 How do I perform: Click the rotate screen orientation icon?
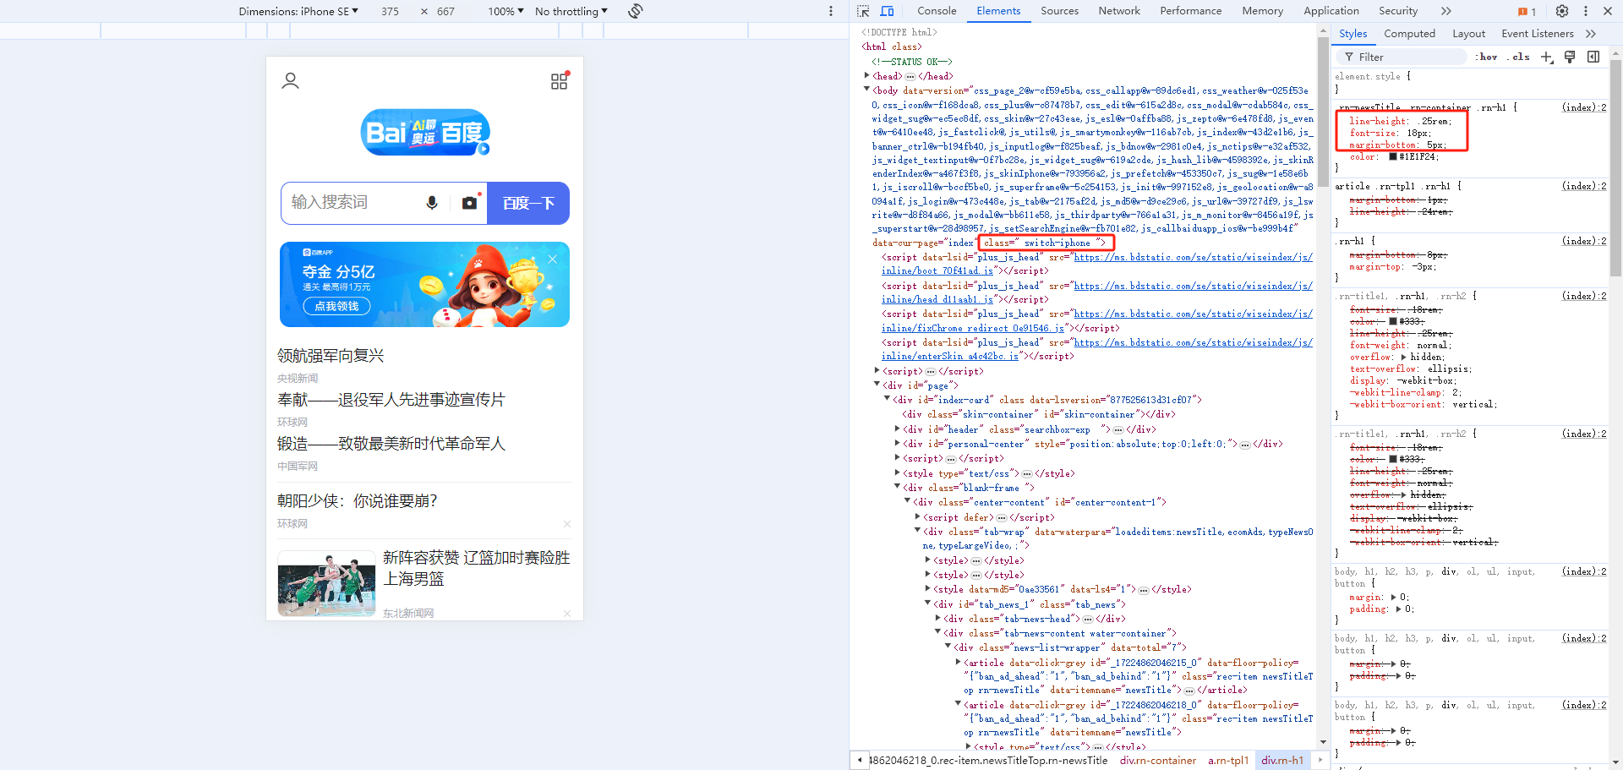[636, 11]
